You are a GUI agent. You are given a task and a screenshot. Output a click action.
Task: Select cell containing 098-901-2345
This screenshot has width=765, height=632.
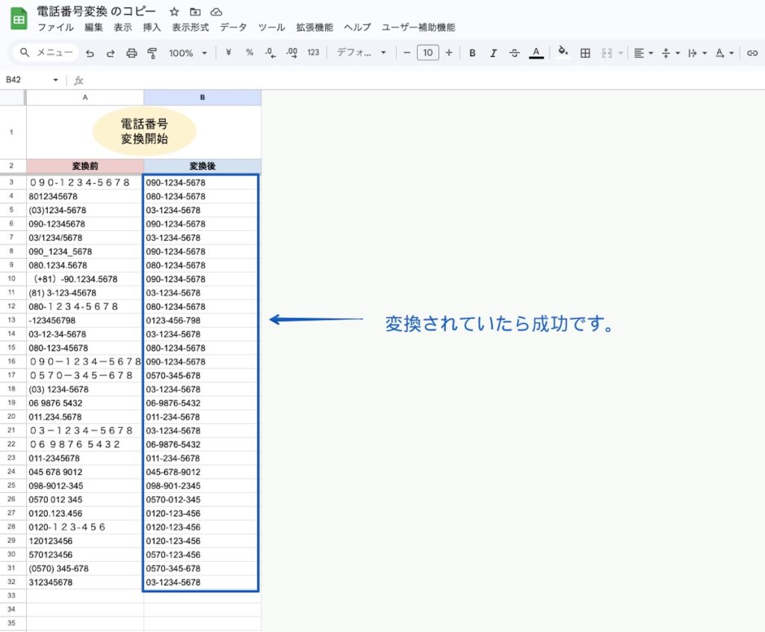click(x=201, y=486)
